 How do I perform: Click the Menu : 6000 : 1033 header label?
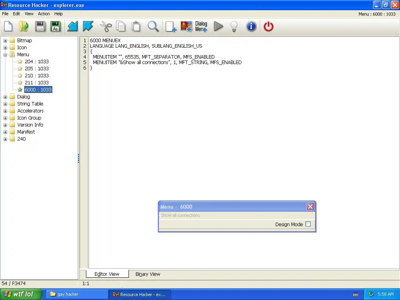pyautogui.click(x=377, y=14)
